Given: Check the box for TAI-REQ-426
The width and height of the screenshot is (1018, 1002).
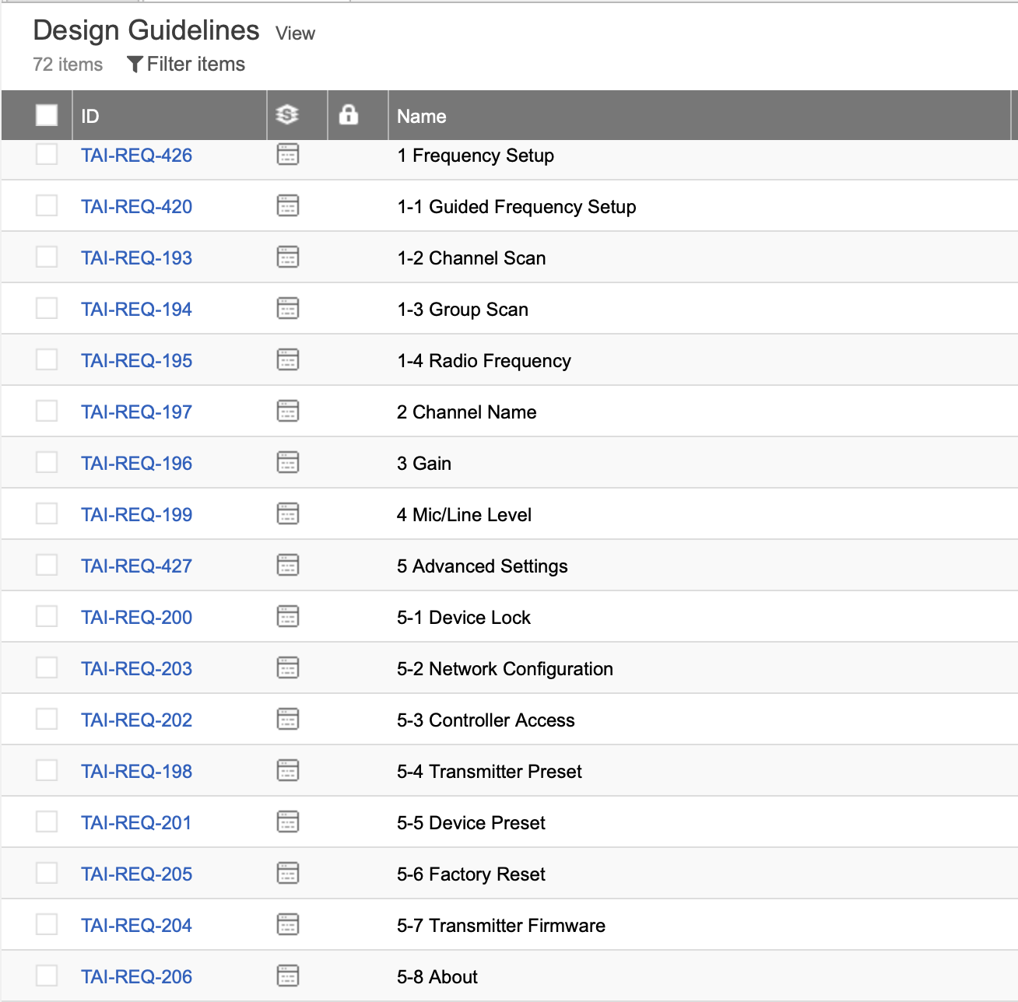Looking at the screenshot, I should [x=47, y=154].
